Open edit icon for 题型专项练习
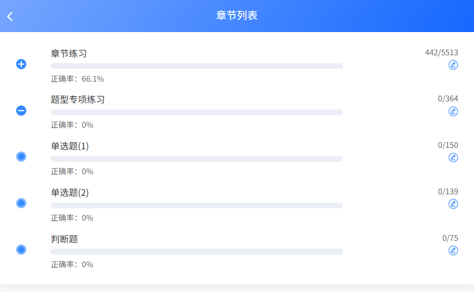This screenshot has width=474, height=292. (x=453, y=111)
